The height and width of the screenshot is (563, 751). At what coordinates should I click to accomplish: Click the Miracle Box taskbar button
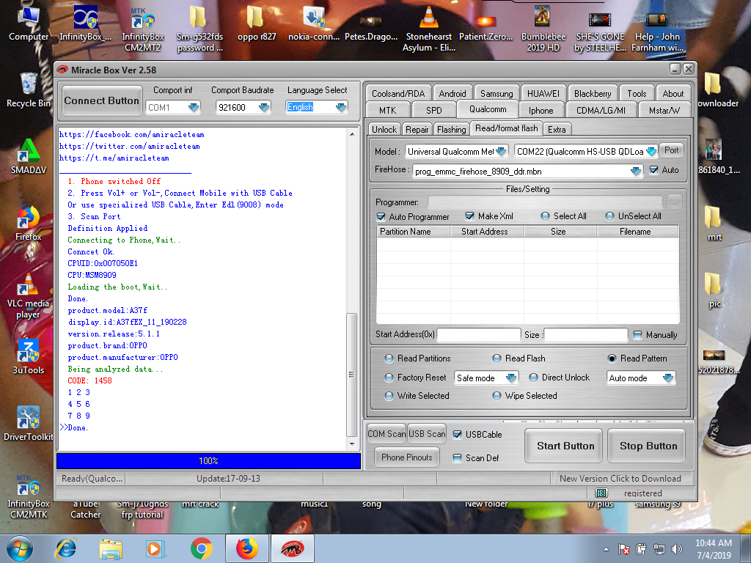[293, 548]
